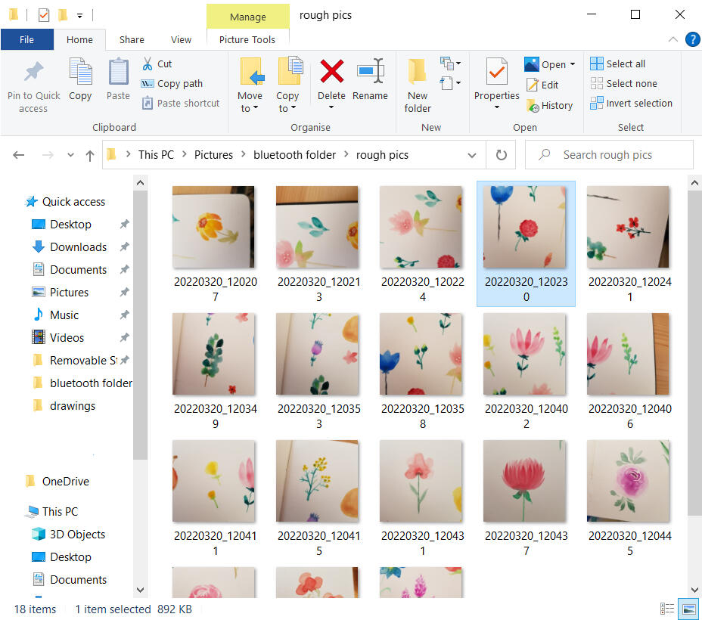Click Copy path button

pos(172,84)
